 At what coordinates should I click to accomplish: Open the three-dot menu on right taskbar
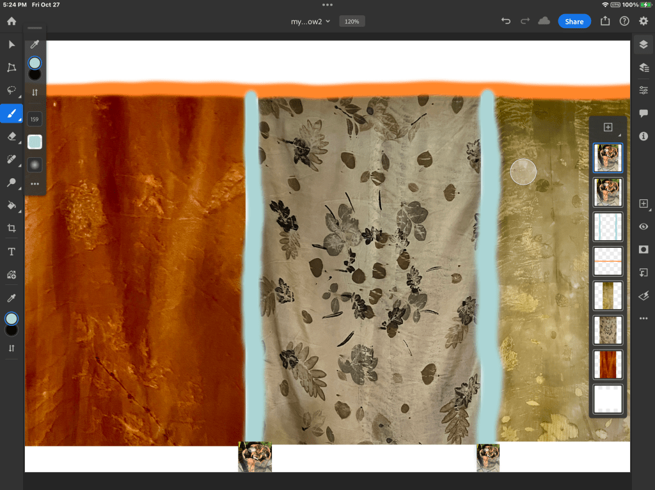643,318
